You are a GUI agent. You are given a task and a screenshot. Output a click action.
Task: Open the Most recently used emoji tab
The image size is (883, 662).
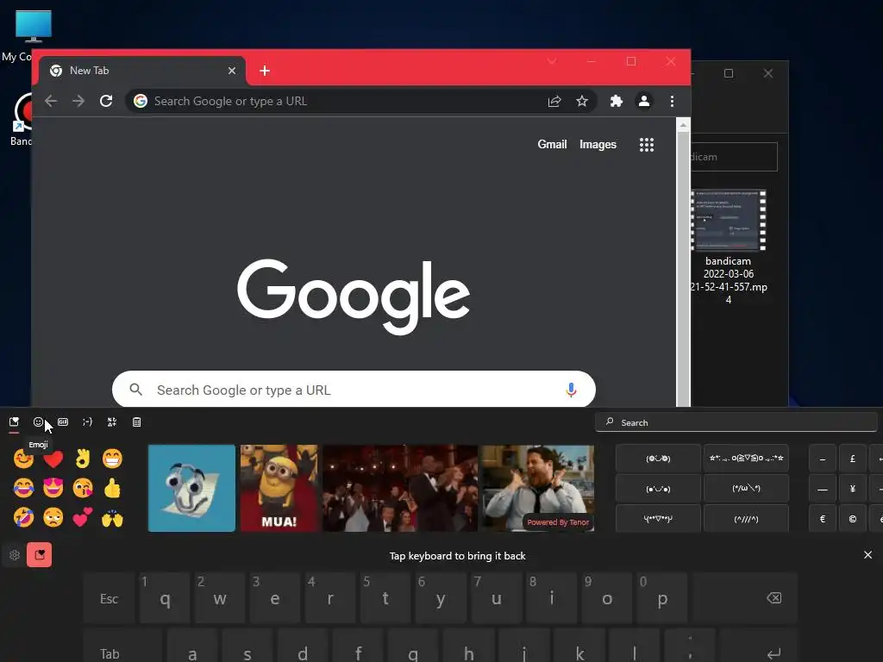click(x=14, y=422)
